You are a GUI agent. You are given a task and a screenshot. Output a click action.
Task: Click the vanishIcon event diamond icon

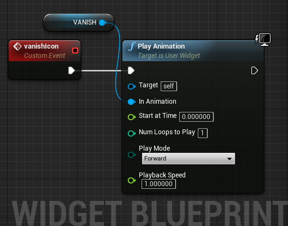pyautogui.click(x=17, y=46)
